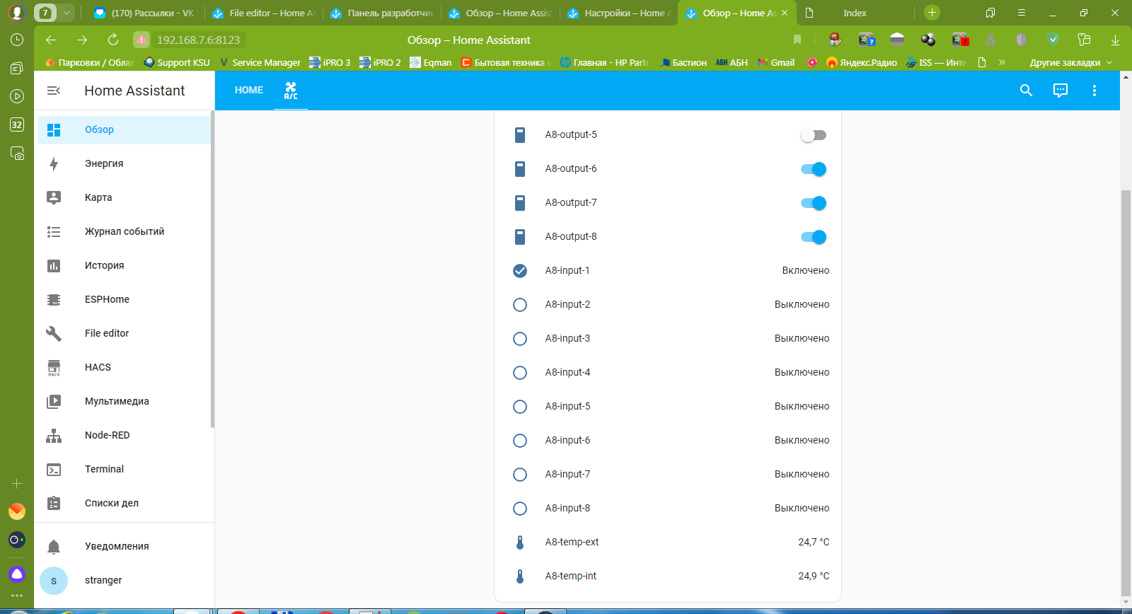Open search in Home Assistant header
This screenshot has width=1132, height=614.
(x=1026, y=91)
